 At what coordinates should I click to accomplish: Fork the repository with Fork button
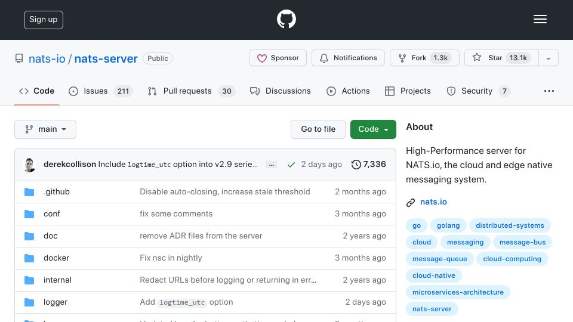click(424, 58)
